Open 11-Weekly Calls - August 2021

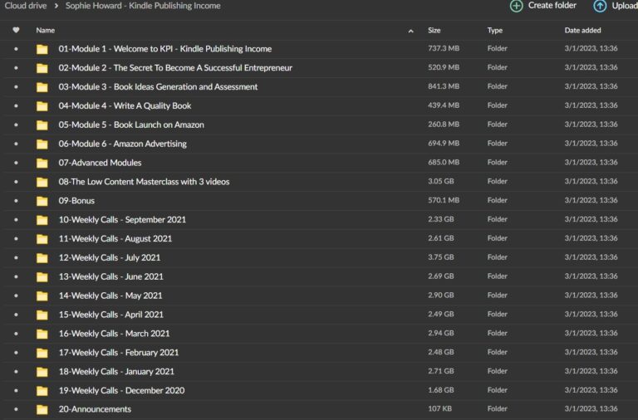(x=115, y=239)
